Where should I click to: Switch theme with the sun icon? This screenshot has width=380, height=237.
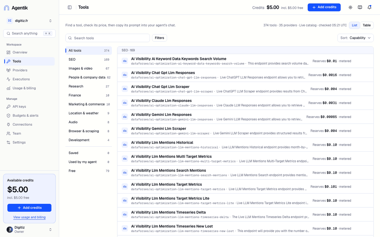[x=350, y=7]
